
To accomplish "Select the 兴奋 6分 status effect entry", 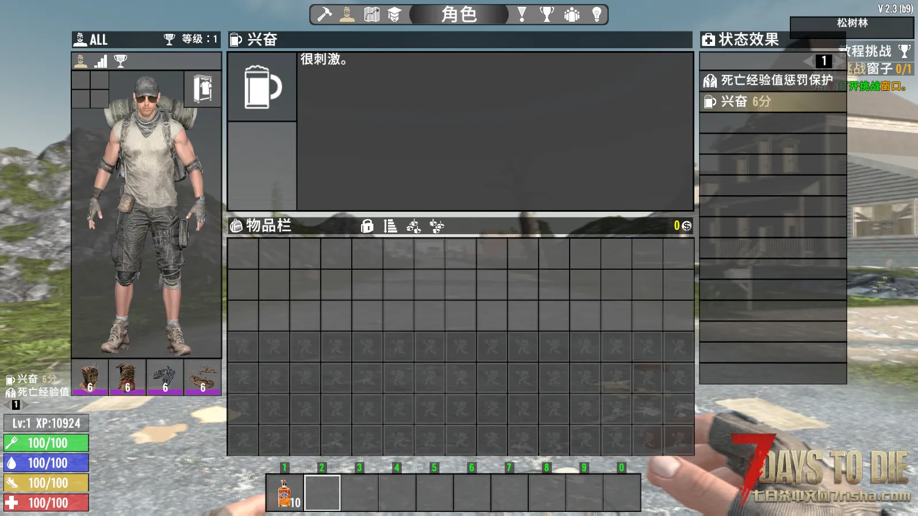I will pyautogui.click(x=772, y=102).
